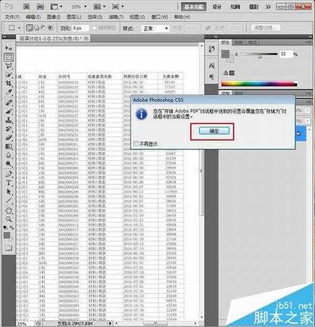Open the 图层(L) menu
Screen dimensions: 315x327
coord(73,17)
